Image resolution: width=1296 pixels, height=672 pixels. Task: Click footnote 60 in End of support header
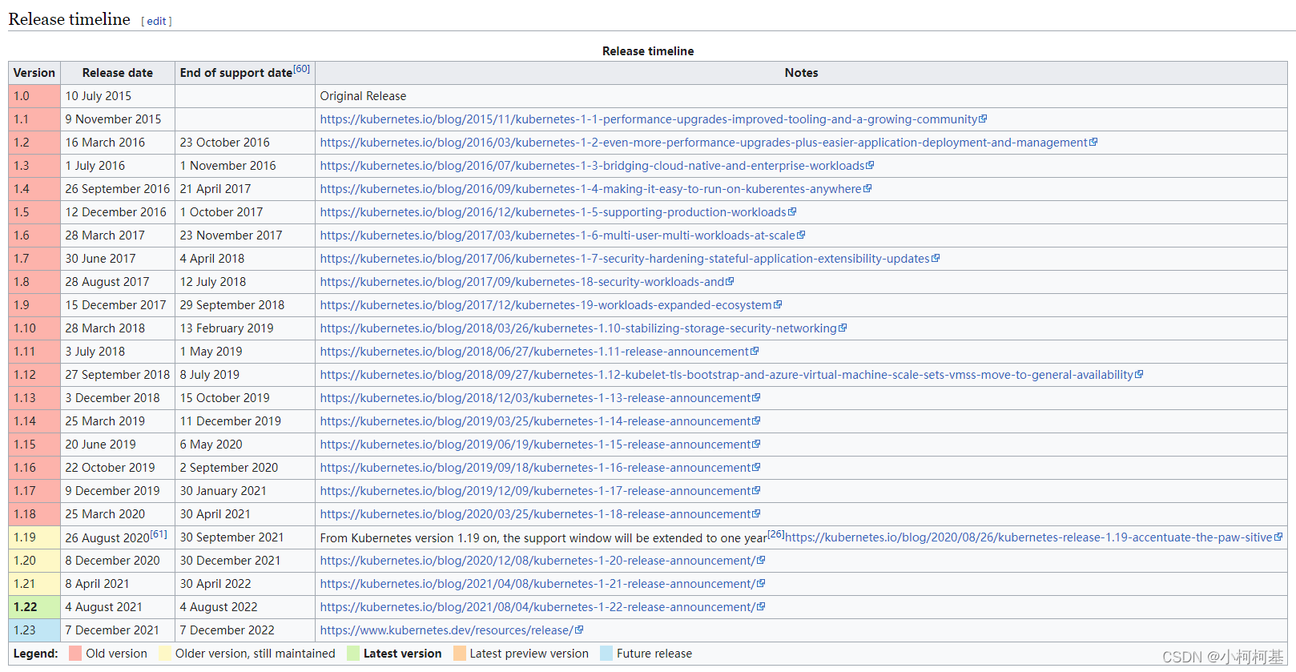(301, 69)
